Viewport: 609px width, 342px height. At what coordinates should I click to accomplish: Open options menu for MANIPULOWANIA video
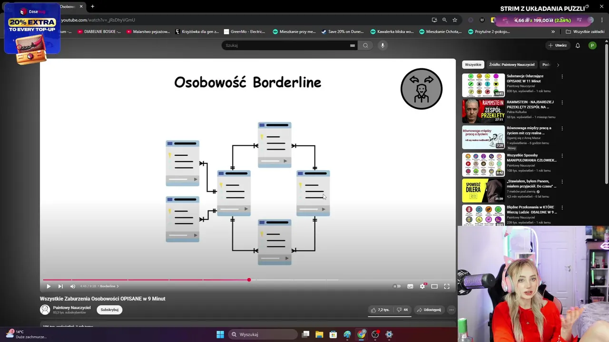(x=562, y=156)
